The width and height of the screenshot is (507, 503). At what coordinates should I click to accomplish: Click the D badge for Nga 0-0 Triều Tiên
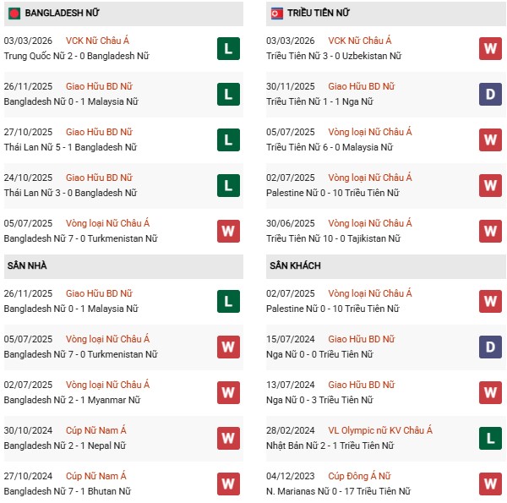(490, 347)
